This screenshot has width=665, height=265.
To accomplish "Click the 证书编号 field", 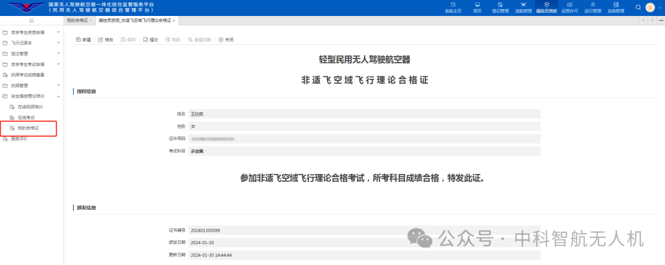I will pyautogui.click(x=363, y=231).
